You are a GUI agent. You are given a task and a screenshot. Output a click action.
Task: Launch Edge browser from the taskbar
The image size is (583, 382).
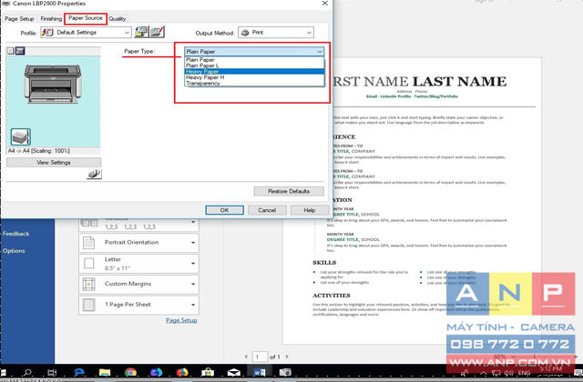pos(79,372)
